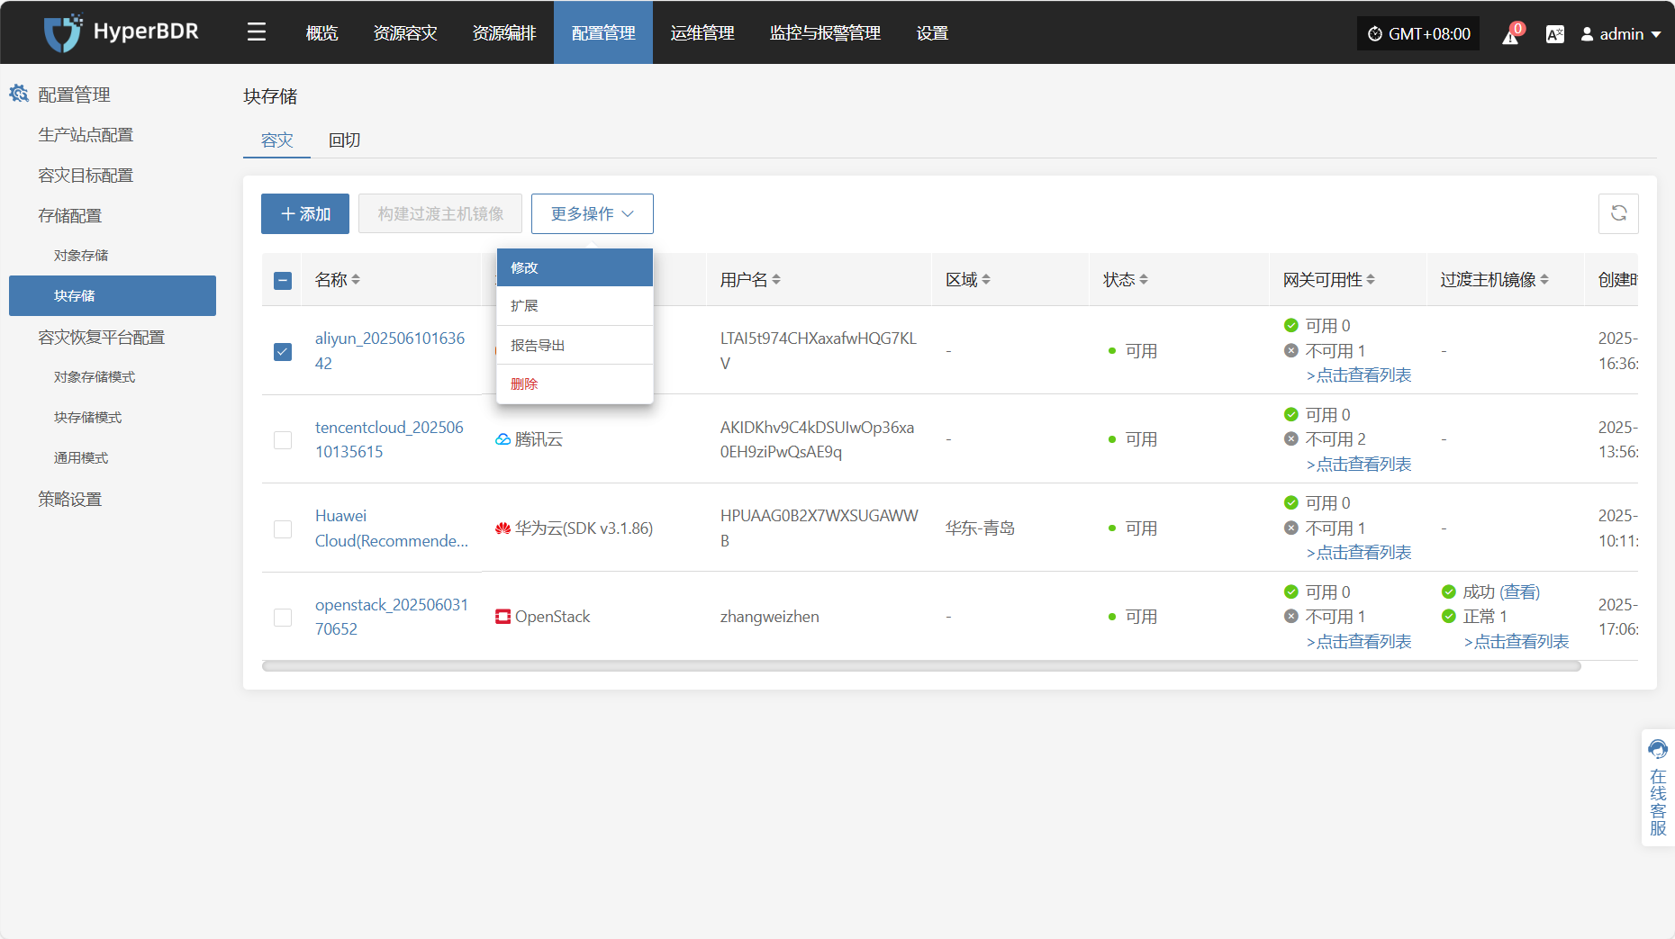Open 块存储模式 in sidebar

(87, 417)
